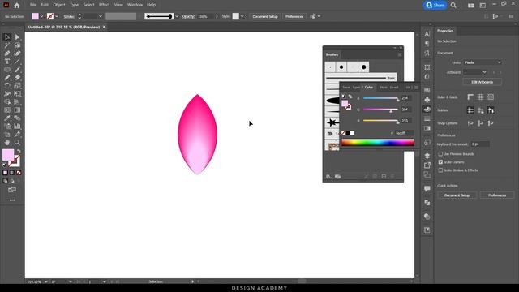
Task: Click the Share button
Action: coord(435,6)
